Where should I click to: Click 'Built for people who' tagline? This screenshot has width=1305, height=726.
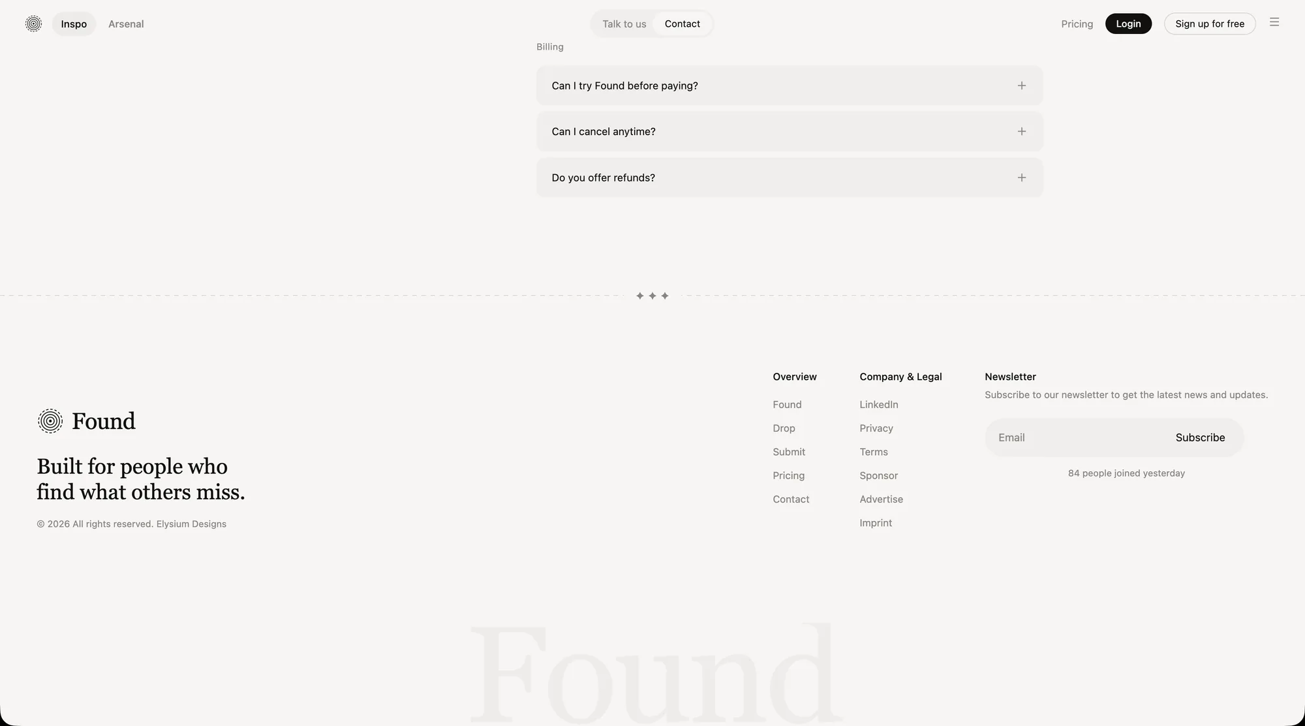click(x=132, y=466)
